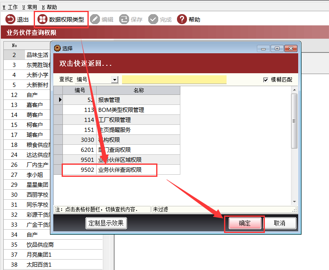This screenshot has height=270, width=329.
Task: Click the 定制显示效果 button
Action: [x=106, y=223]
